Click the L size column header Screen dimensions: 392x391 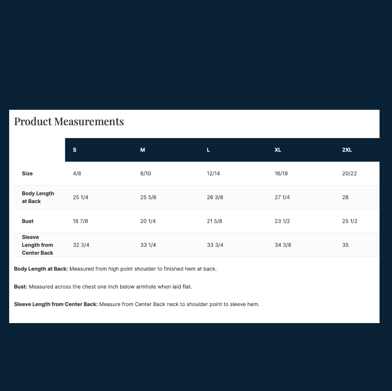point(208,150)
